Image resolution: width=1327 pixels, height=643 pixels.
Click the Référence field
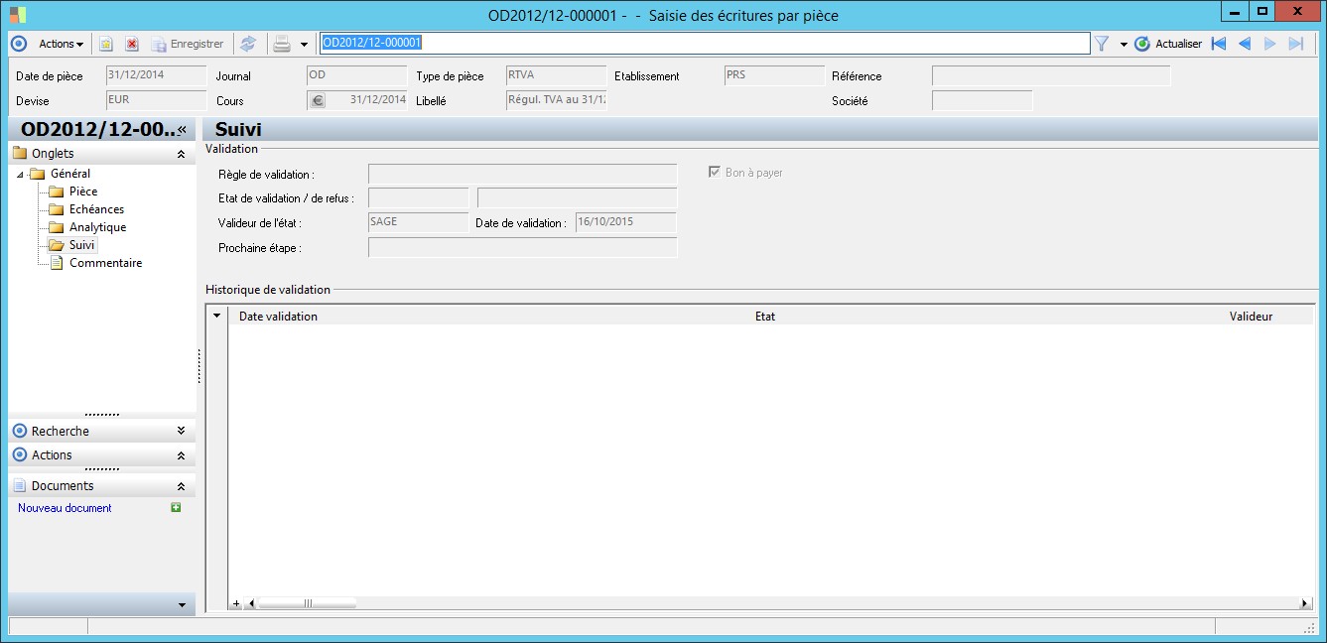1051,75
